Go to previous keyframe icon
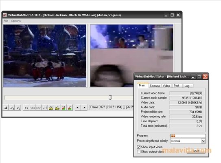This screenshot has width=221, height=163. (x=51, y=108)
